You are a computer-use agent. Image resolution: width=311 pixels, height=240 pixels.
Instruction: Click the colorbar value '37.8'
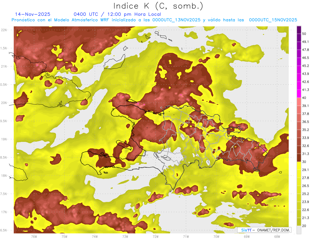306,114
